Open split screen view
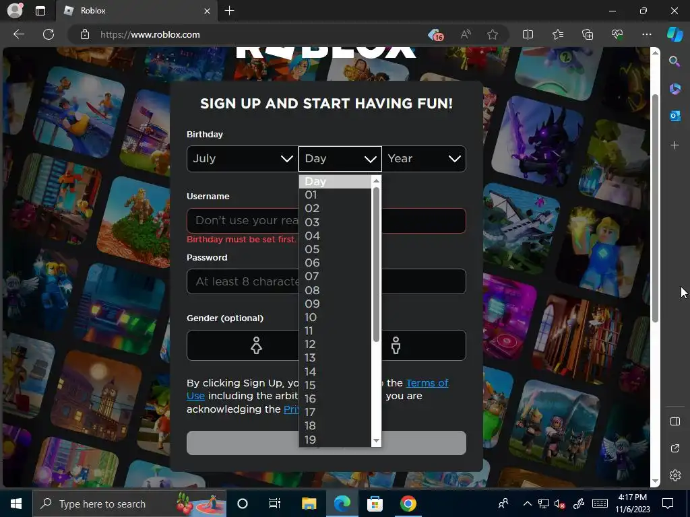The image size is (690, 517). [528, 34]
